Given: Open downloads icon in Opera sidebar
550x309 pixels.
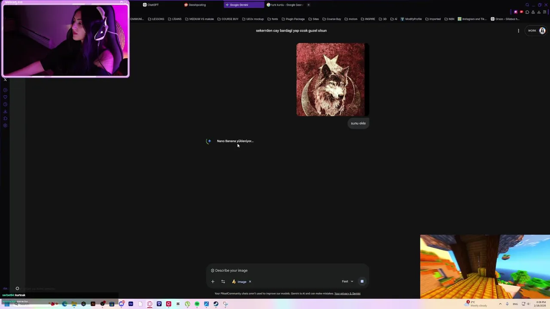Looking at the screenshot, I should (x=5, y=112).
